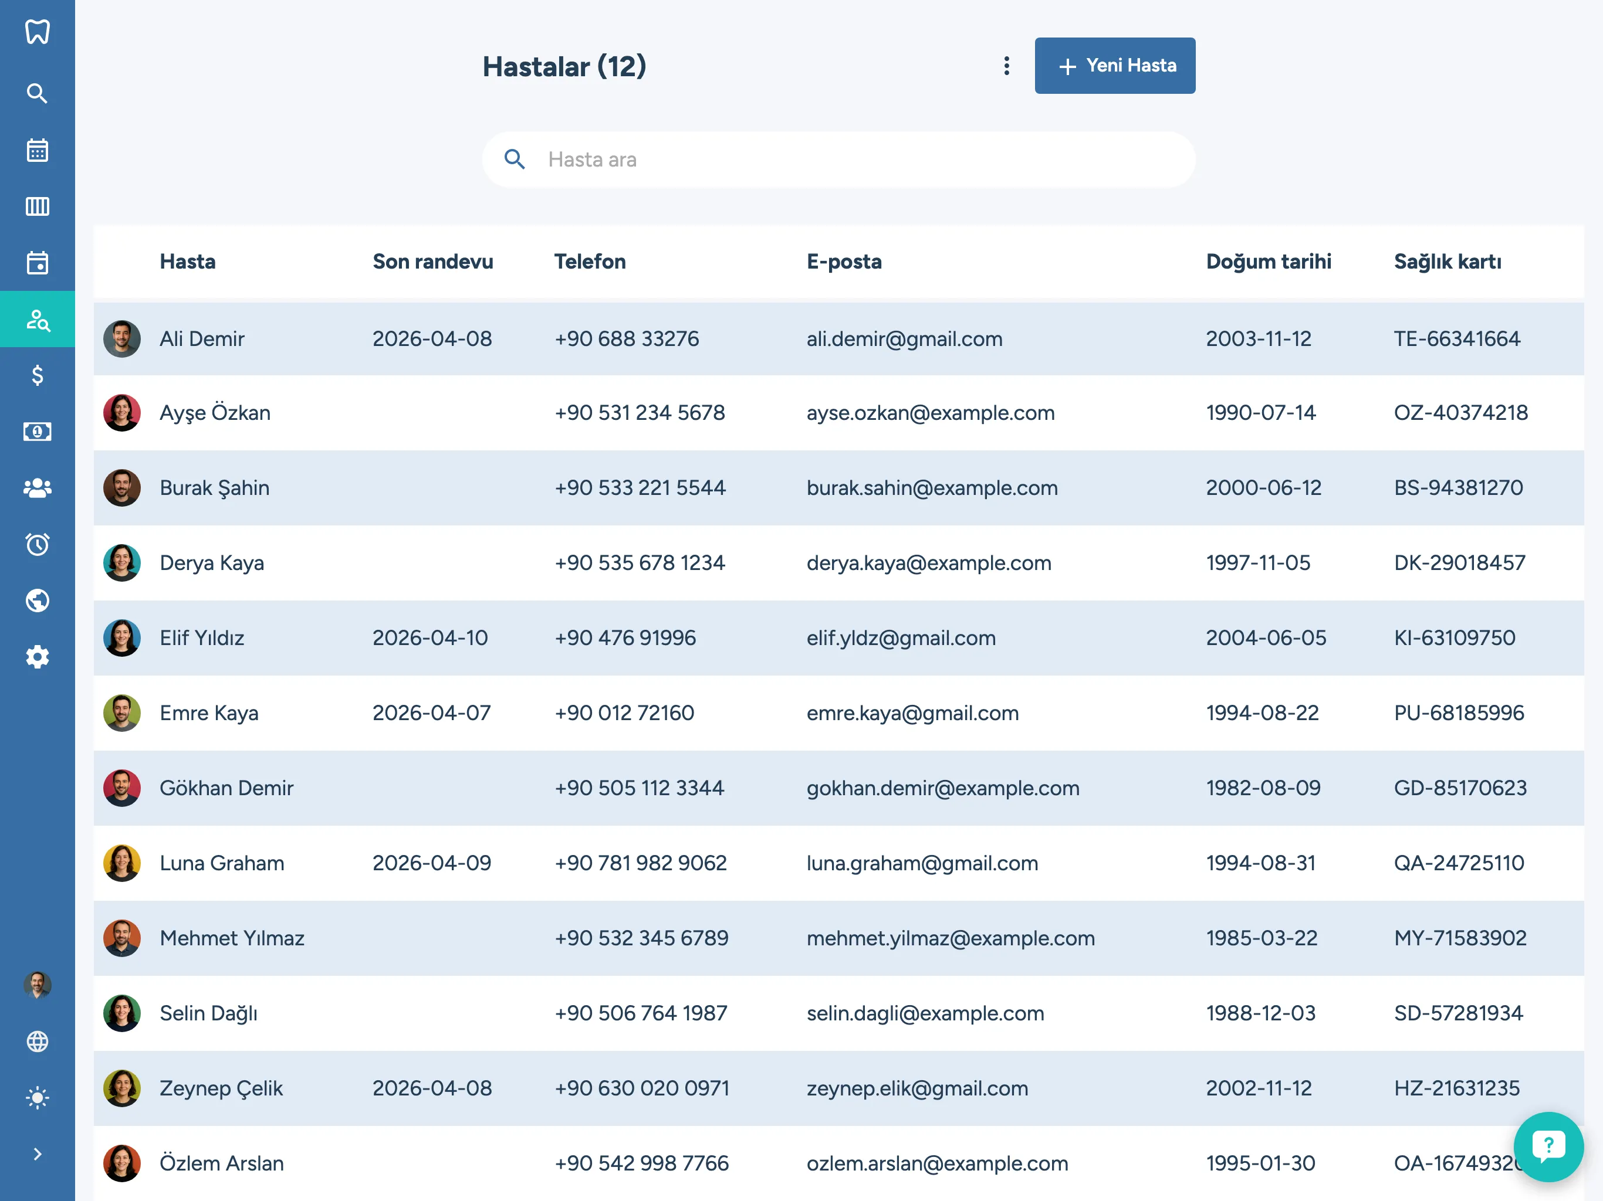Sort by the Doğum tarihi column header

coord(1268,262)
